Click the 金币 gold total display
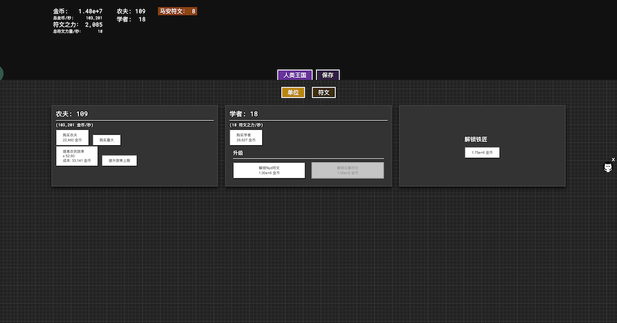Screen dimensions: 617x323 point(78,11)
